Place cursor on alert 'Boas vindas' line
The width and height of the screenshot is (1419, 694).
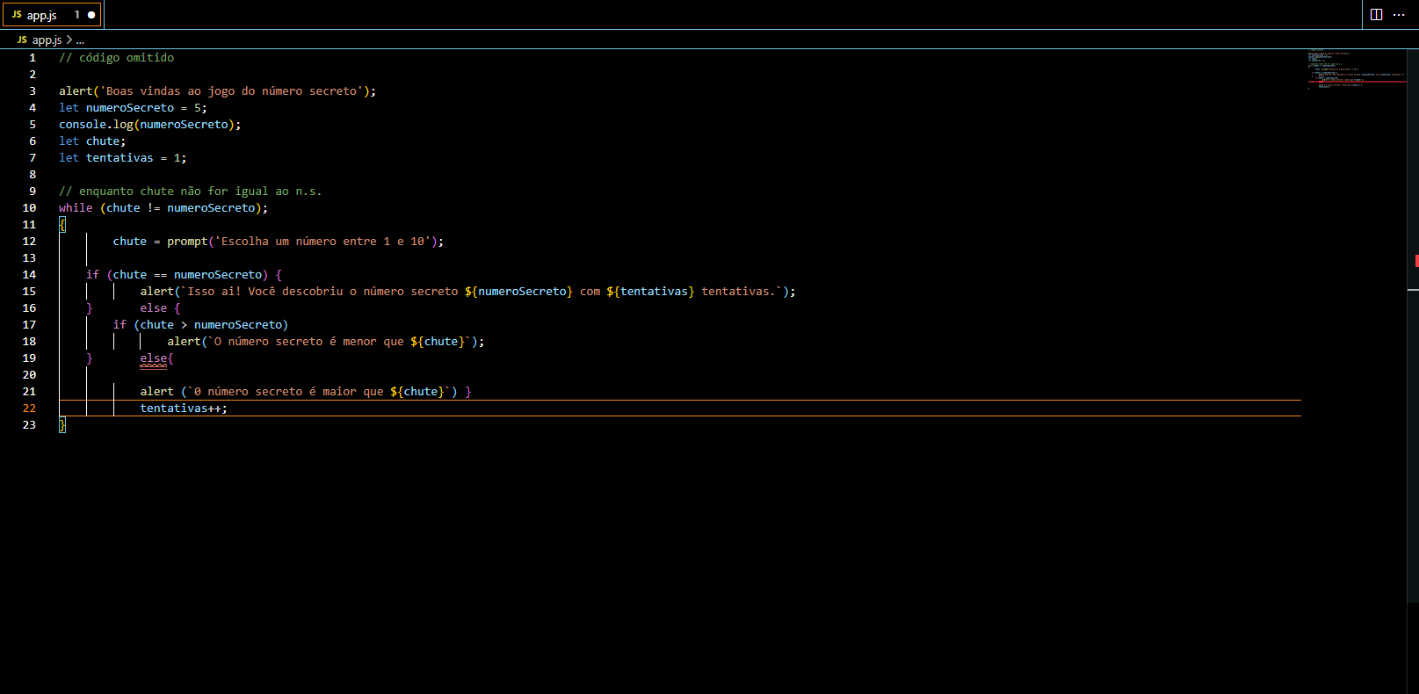(x=217, y=91)
